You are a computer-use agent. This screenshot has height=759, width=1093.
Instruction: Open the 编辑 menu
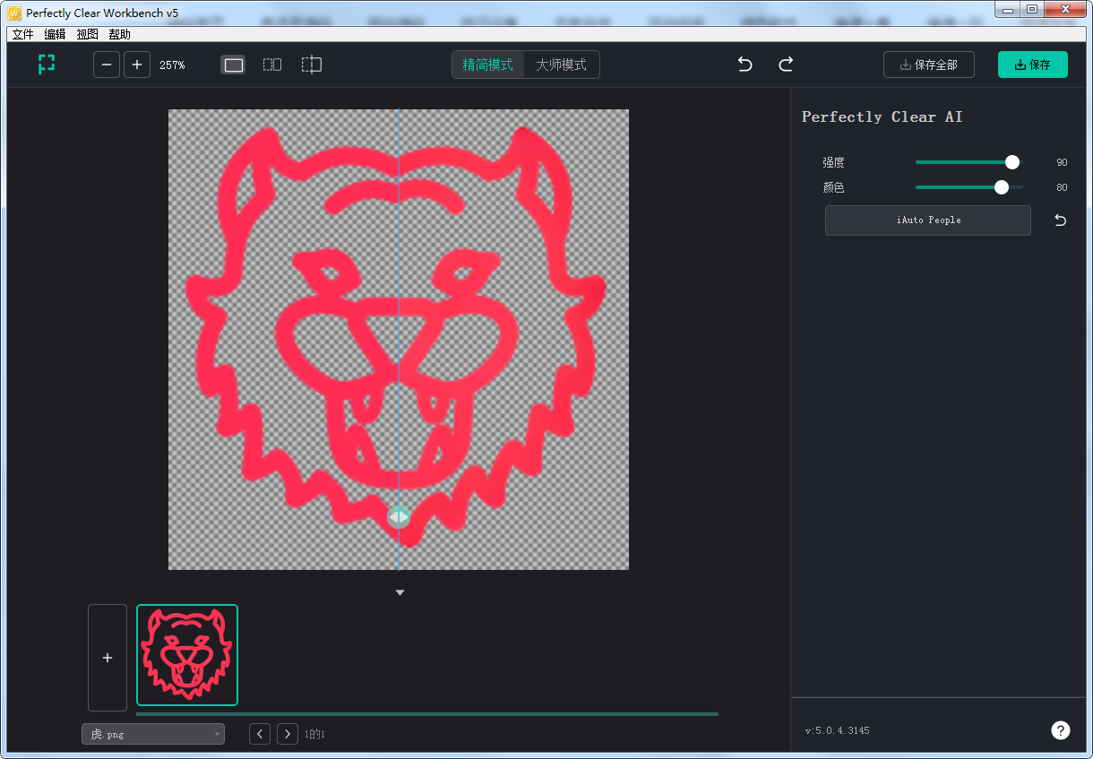coord(55,33)
